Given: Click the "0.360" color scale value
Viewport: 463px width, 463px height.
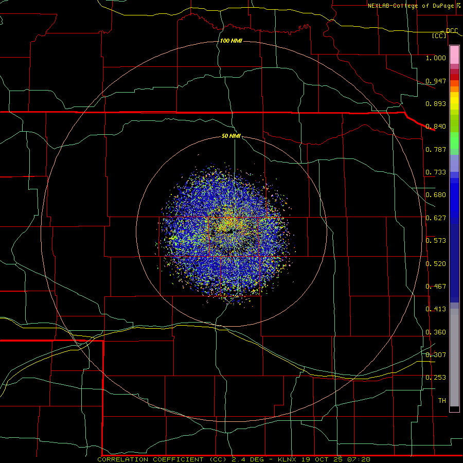Looking at the screenshot, I should click(x=436, y=332).
